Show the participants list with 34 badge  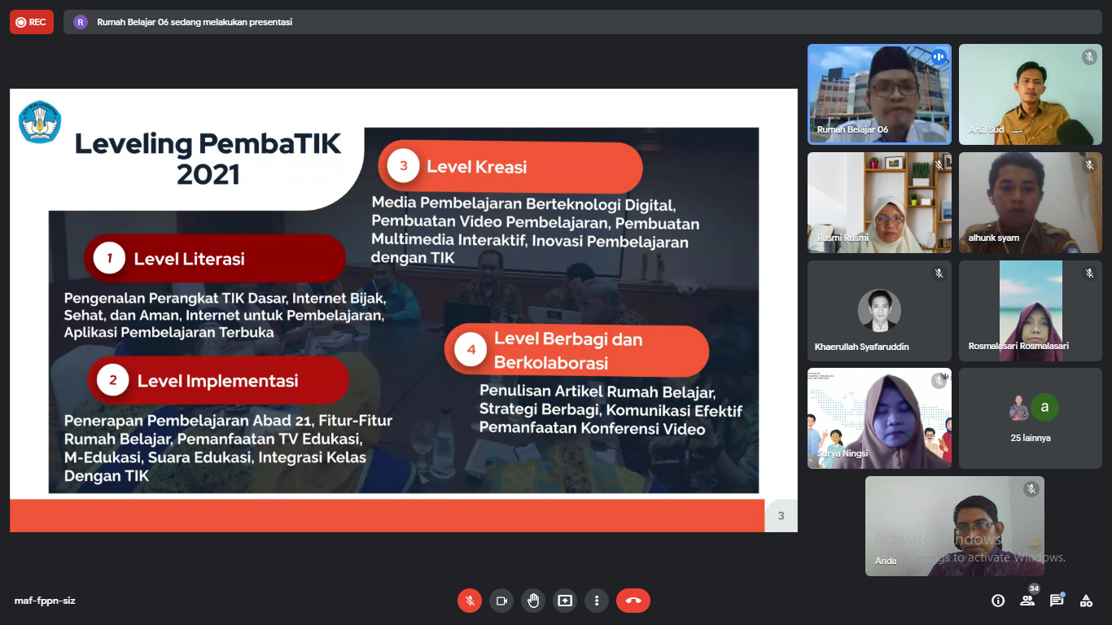[x=1027, y=601]
